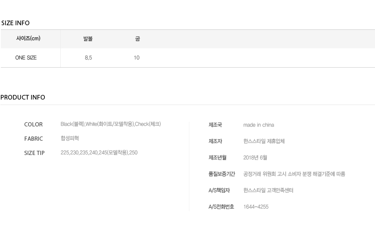This screenshot has height=231, width=375.
Task: Select the ONE SIZE row label
Action: pyautogui.click(x=26, y=58)
